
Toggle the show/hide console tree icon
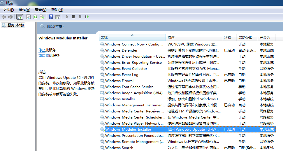(x=20, y=17)
